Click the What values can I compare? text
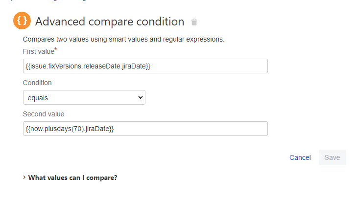This screenshot has width=356, height=200. [x=72, y=178]
